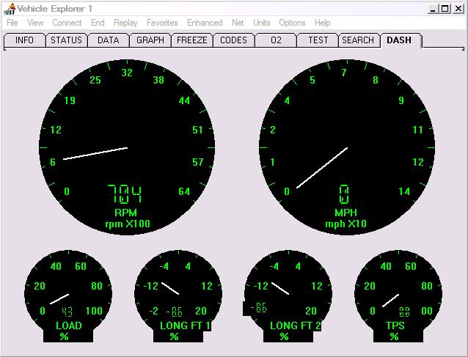
Task: Switch to the STATUS tab
Action: [x=66, y=40]
